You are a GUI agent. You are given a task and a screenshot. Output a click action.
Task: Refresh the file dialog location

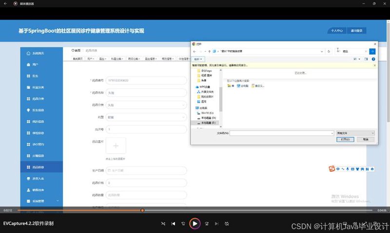[329, 51]
